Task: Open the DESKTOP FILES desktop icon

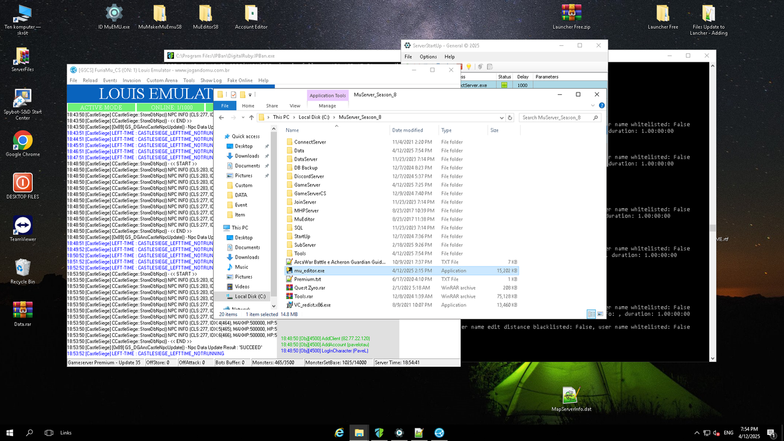Action: click(x=23, y=186)
